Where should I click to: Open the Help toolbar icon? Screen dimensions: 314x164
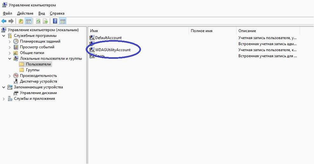55,21
